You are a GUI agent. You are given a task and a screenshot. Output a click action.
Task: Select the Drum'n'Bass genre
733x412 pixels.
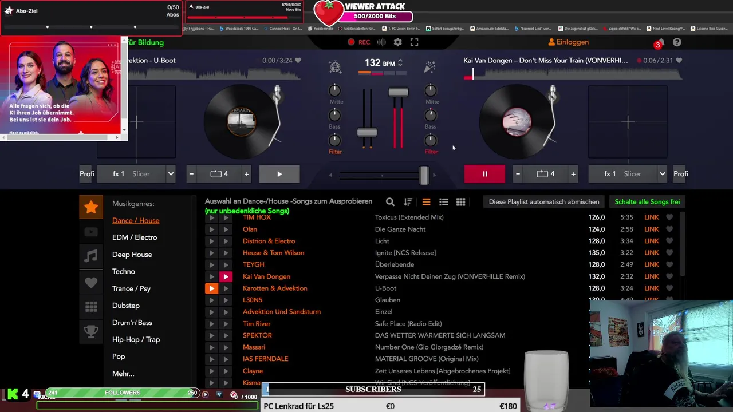pos(132,323)
